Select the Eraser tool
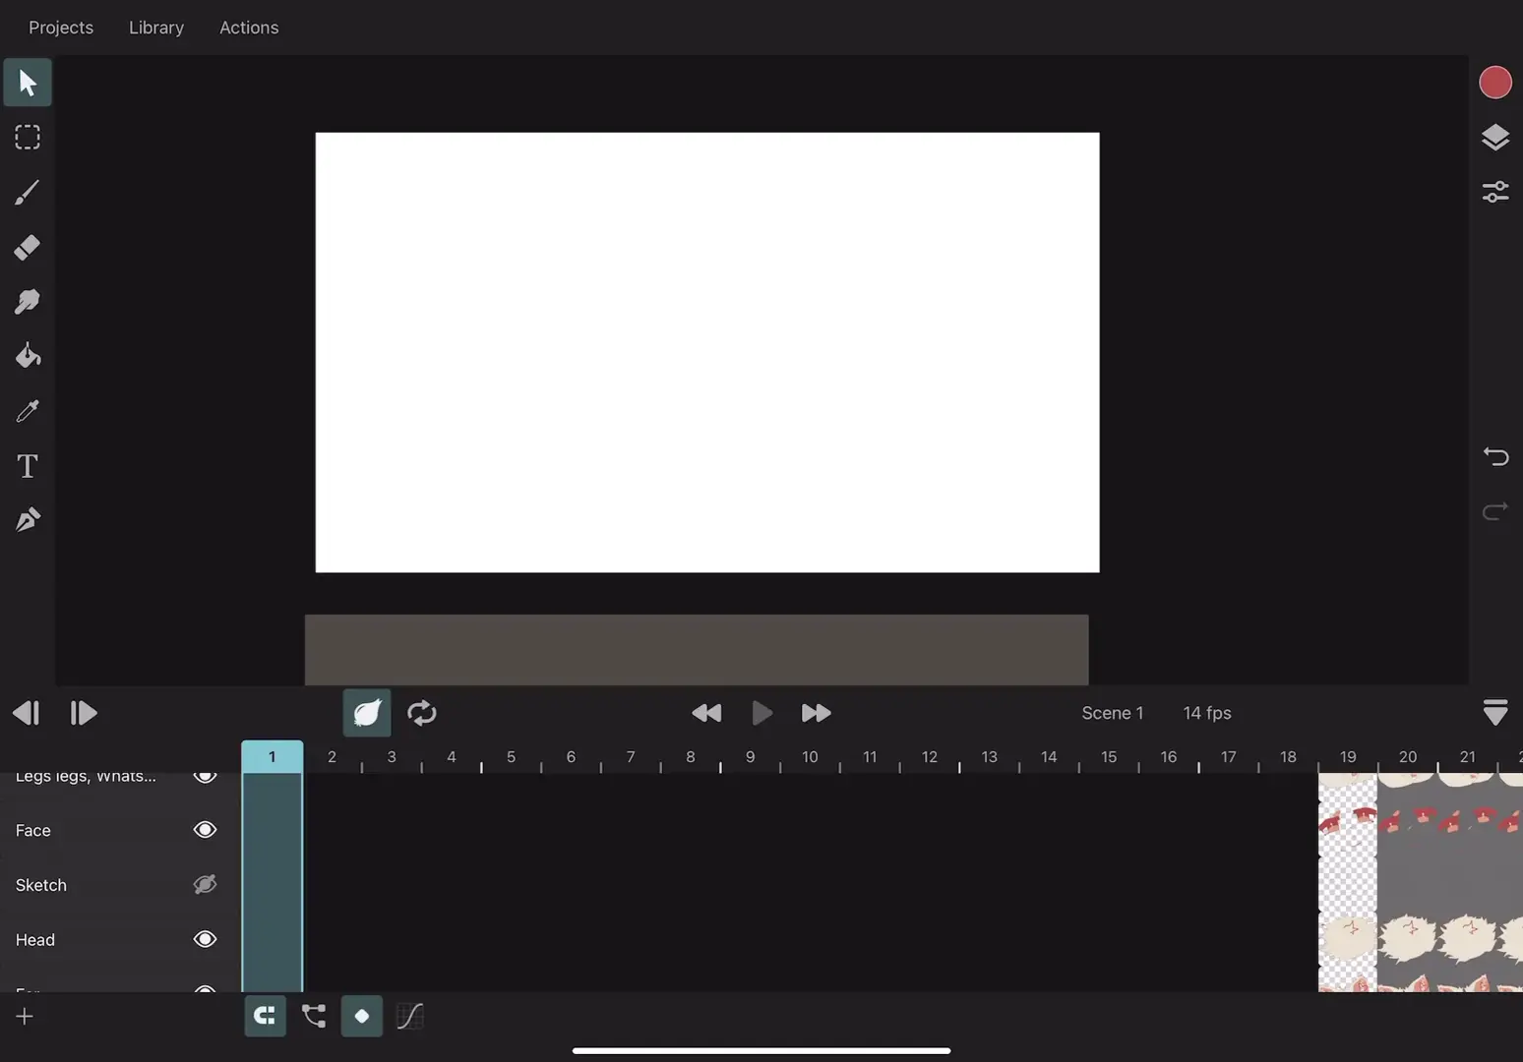1523x1062 pixels. 27,247
